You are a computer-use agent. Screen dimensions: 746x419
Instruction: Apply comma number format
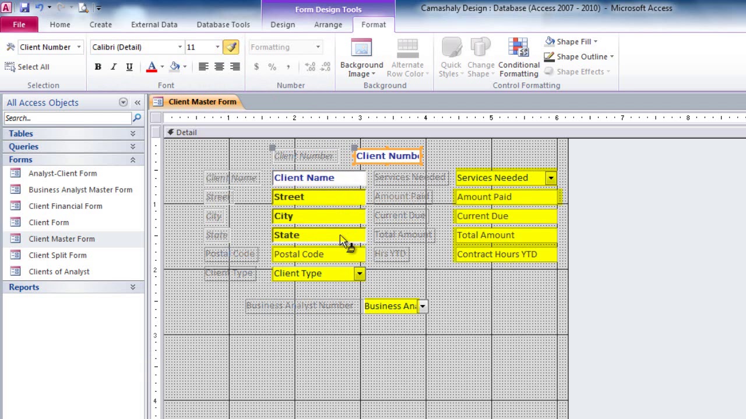(x=288, y=67)
